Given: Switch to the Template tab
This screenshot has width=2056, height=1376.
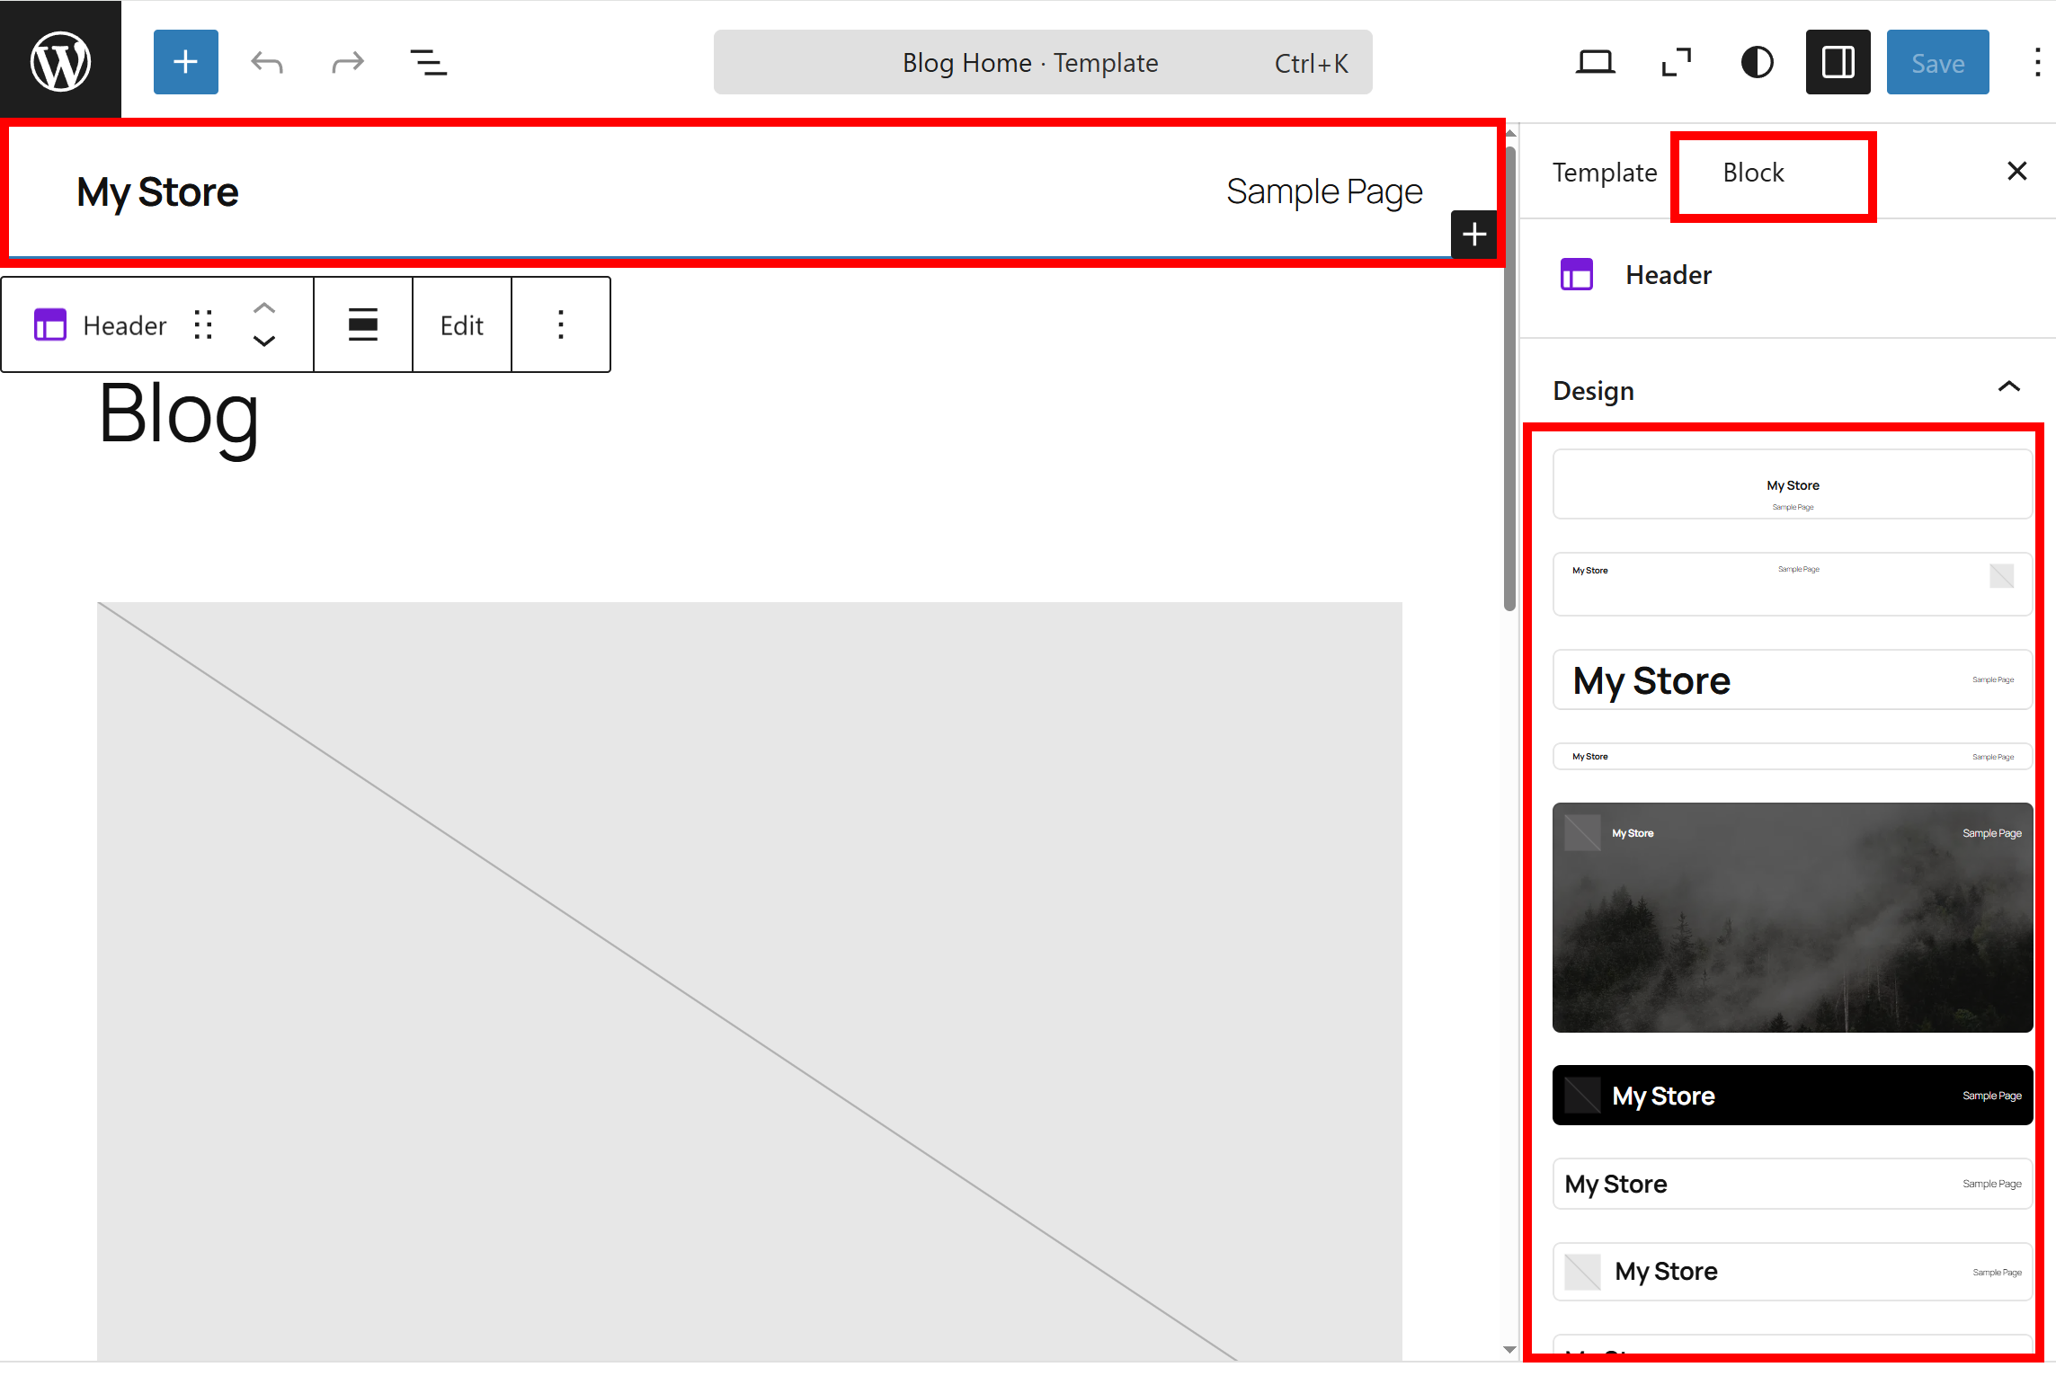Looking at the screenshot, I should click(1604, 173).
